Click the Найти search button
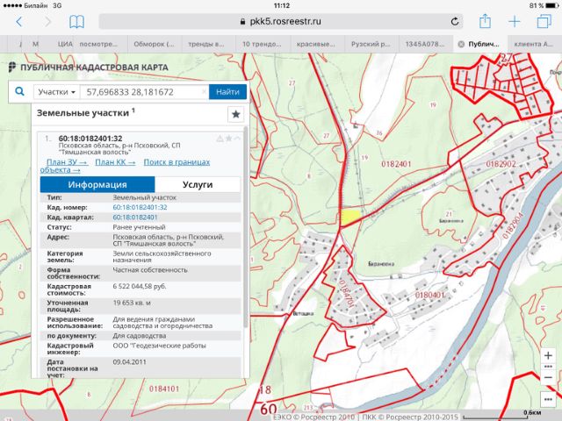 (x=227, y=92)
